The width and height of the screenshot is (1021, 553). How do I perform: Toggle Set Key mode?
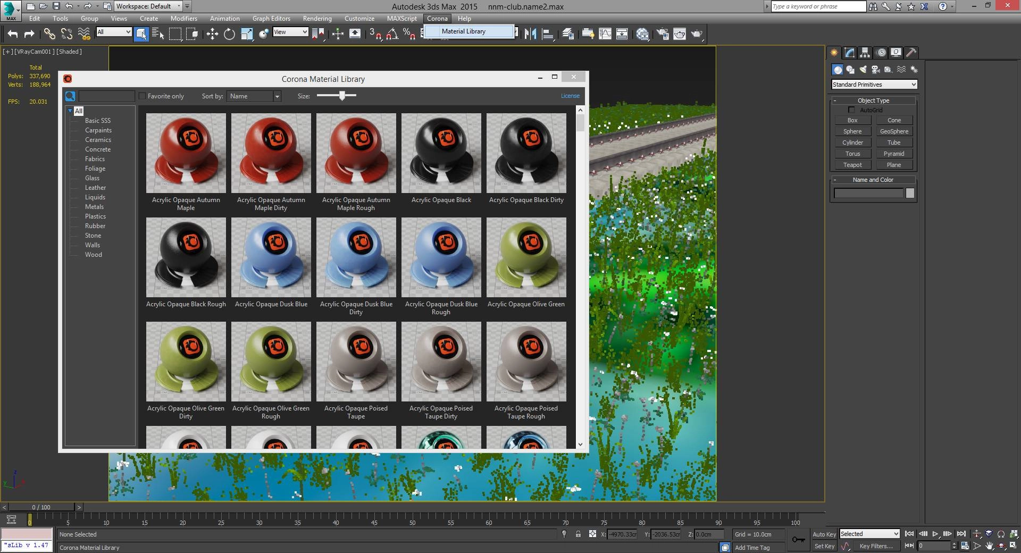[824, 546]
